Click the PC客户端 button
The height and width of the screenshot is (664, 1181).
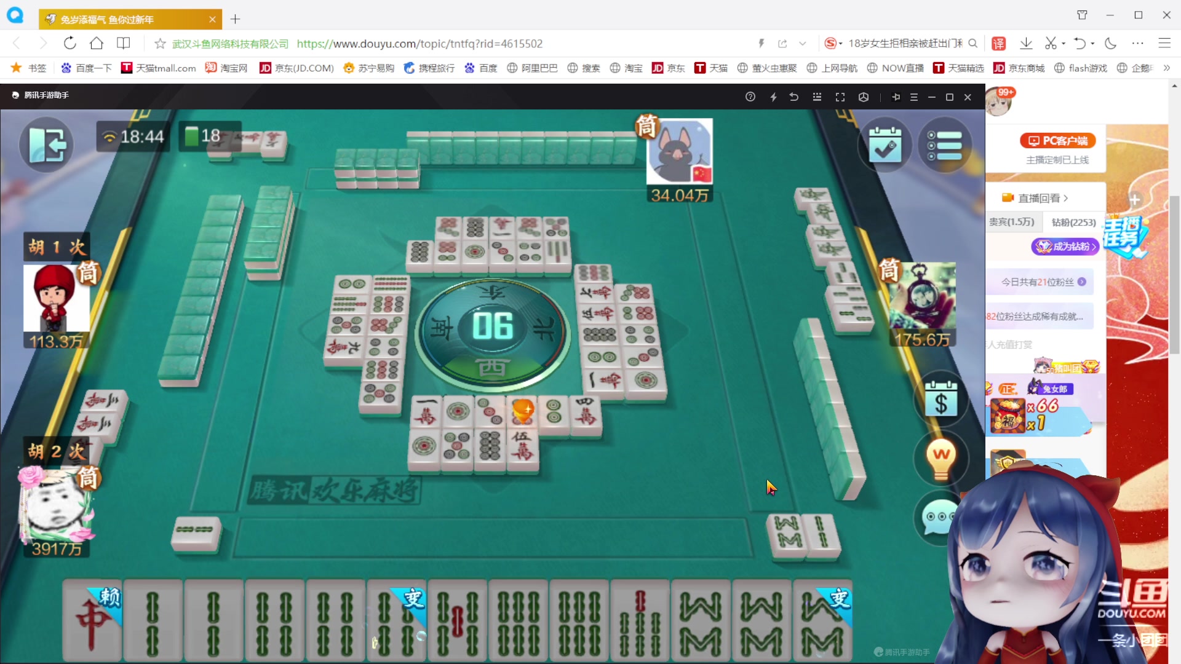1058,141
